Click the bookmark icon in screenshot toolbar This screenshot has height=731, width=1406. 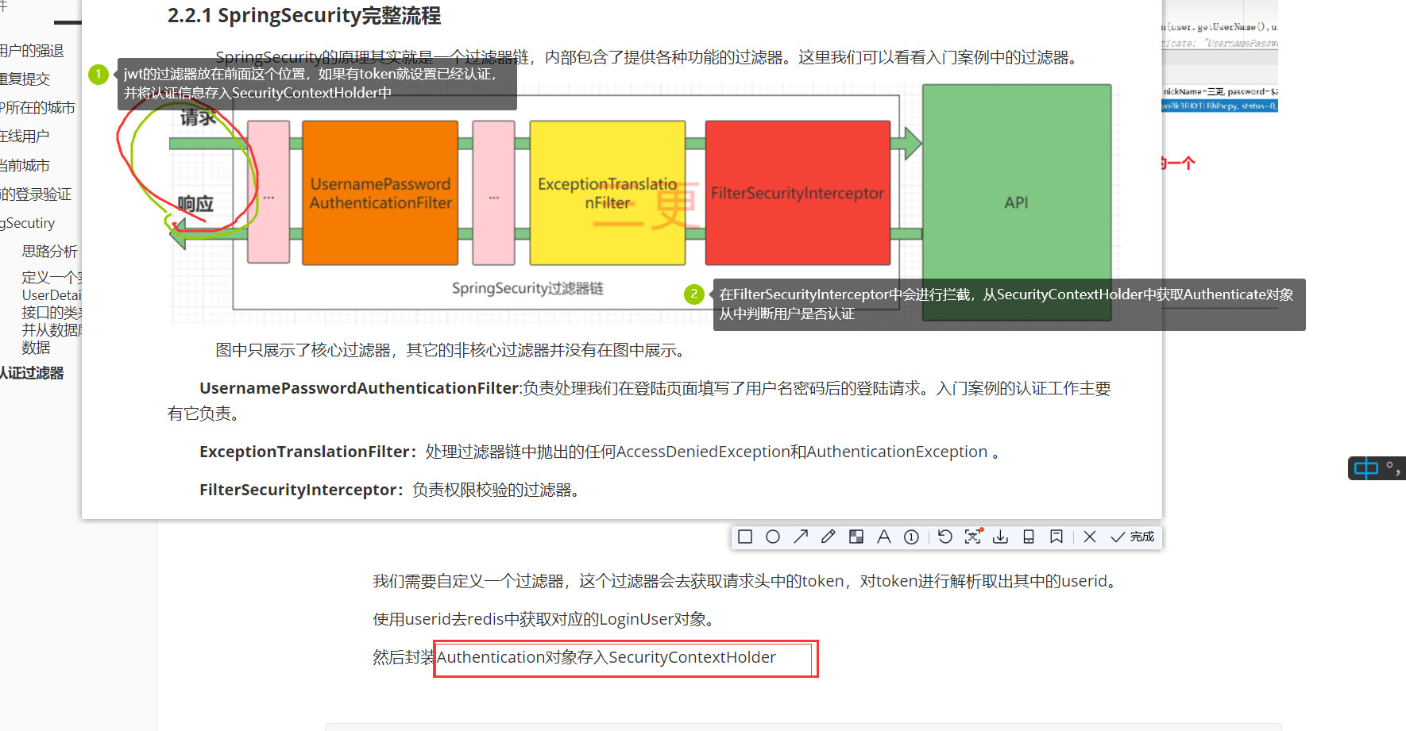point(1056,537)
